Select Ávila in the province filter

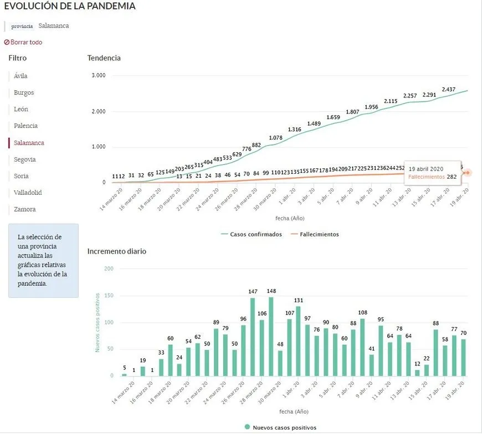pos(20,76)
